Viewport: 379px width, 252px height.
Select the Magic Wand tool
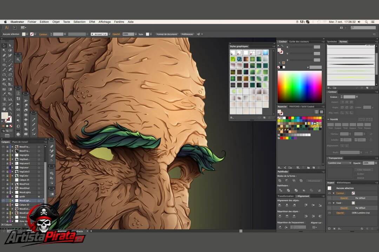4,50
